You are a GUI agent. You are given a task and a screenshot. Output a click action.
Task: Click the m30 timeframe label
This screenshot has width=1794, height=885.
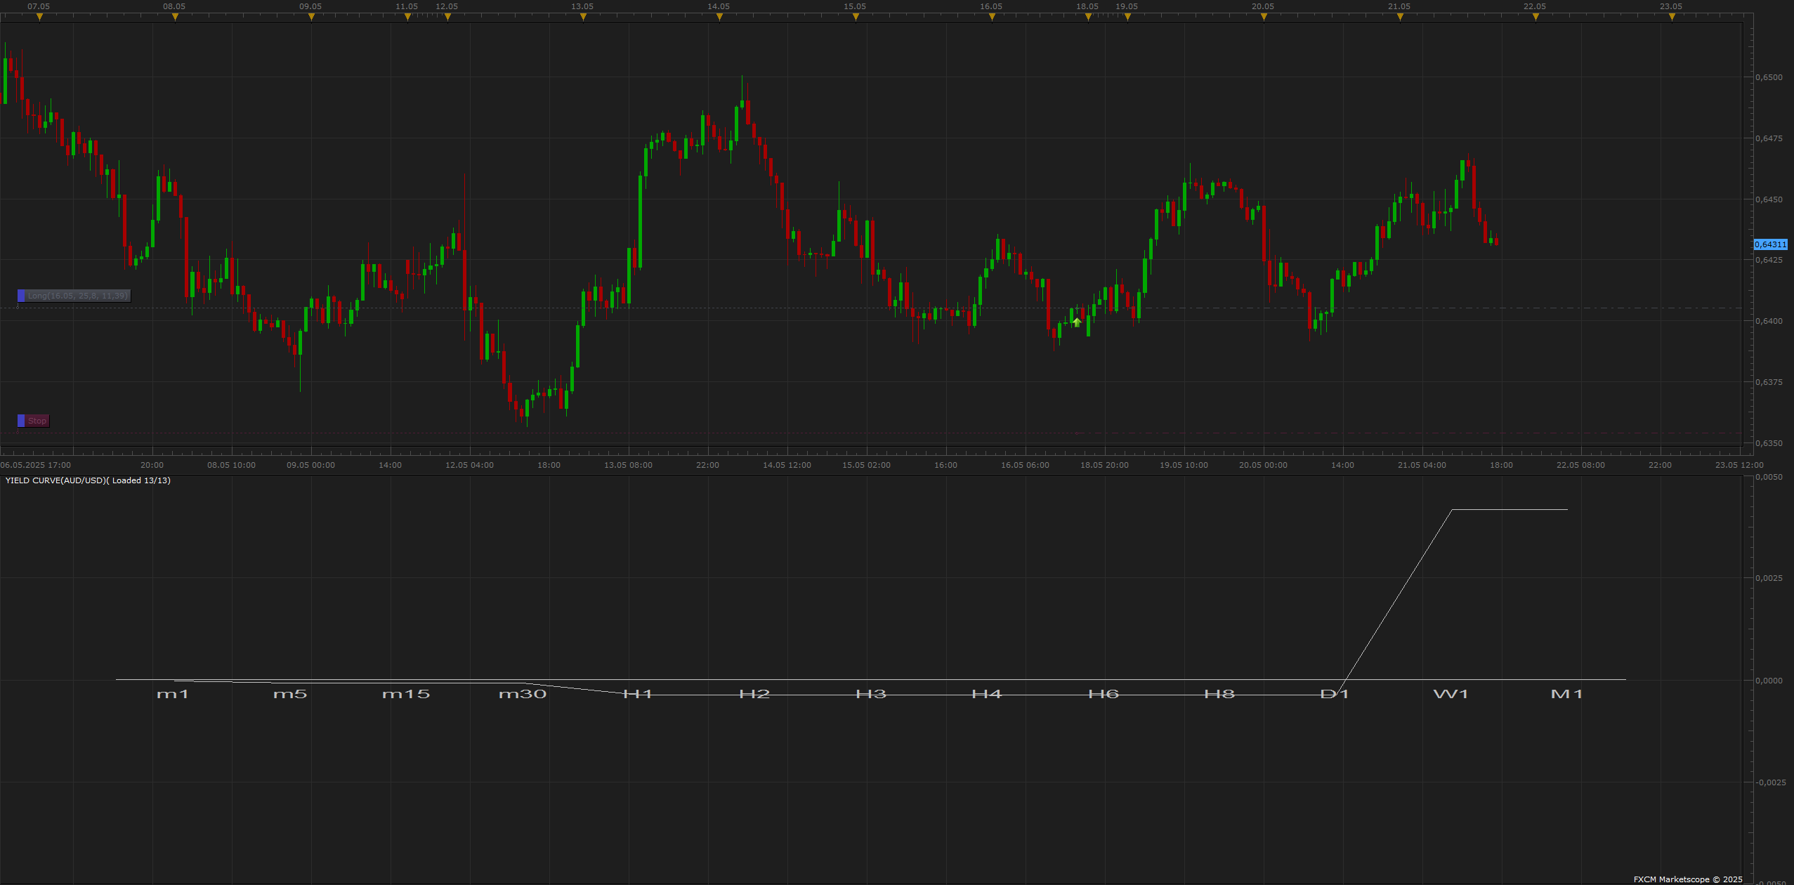(523, 694)
